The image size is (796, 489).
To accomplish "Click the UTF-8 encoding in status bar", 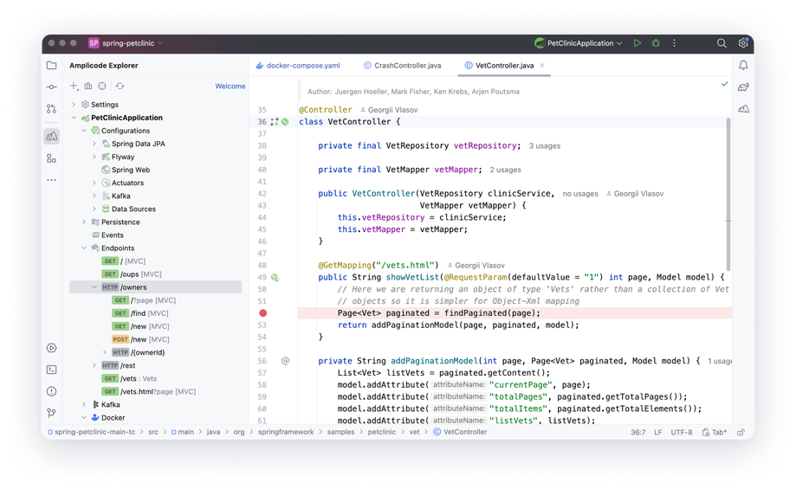I will [x=682, y=432].
